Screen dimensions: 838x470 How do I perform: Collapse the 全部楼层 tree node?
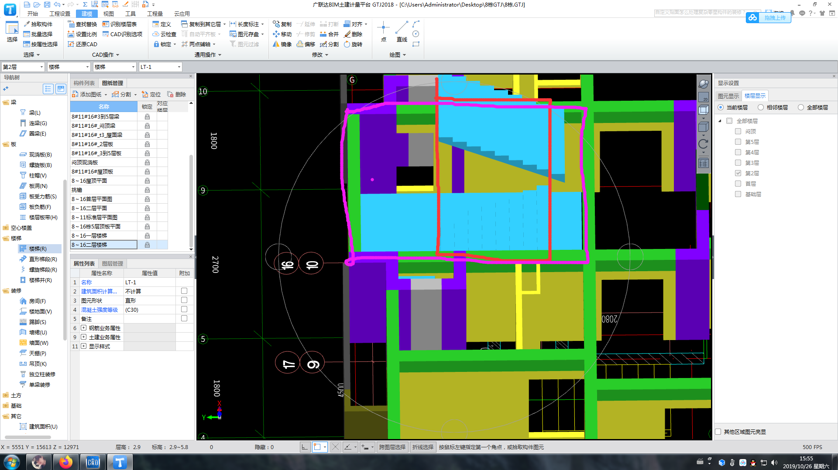tap(720, 121)
